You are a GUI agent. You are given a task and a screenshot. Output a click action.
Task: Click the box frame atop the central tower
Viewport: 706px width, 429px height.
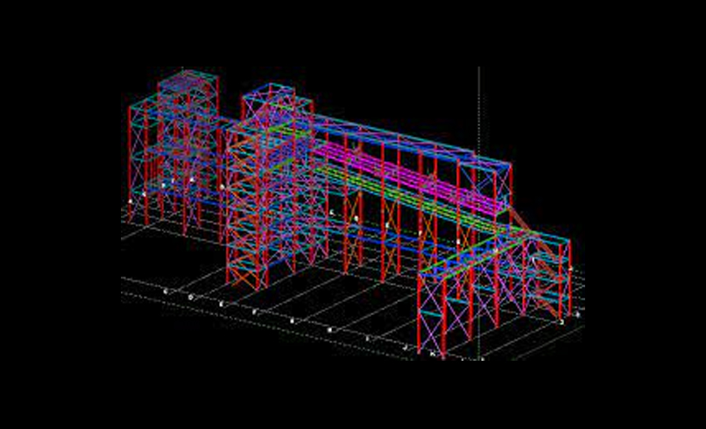pos(277,103)
